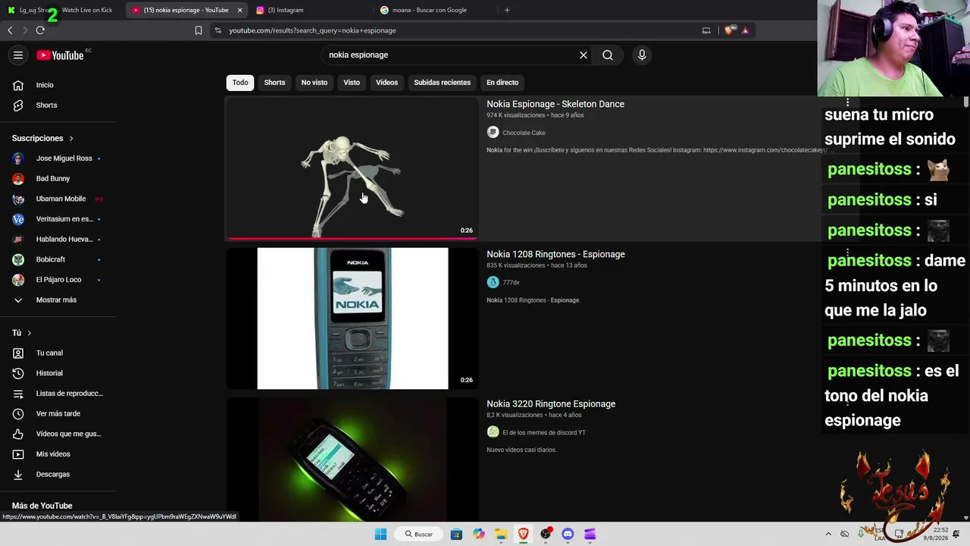Open the Windows Start menu
Screen dimensions: 970x546
click(x=380, y=534)
